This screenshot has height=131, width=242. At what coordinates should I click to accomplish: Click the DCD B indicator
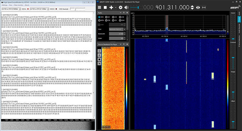pos(56,9)
